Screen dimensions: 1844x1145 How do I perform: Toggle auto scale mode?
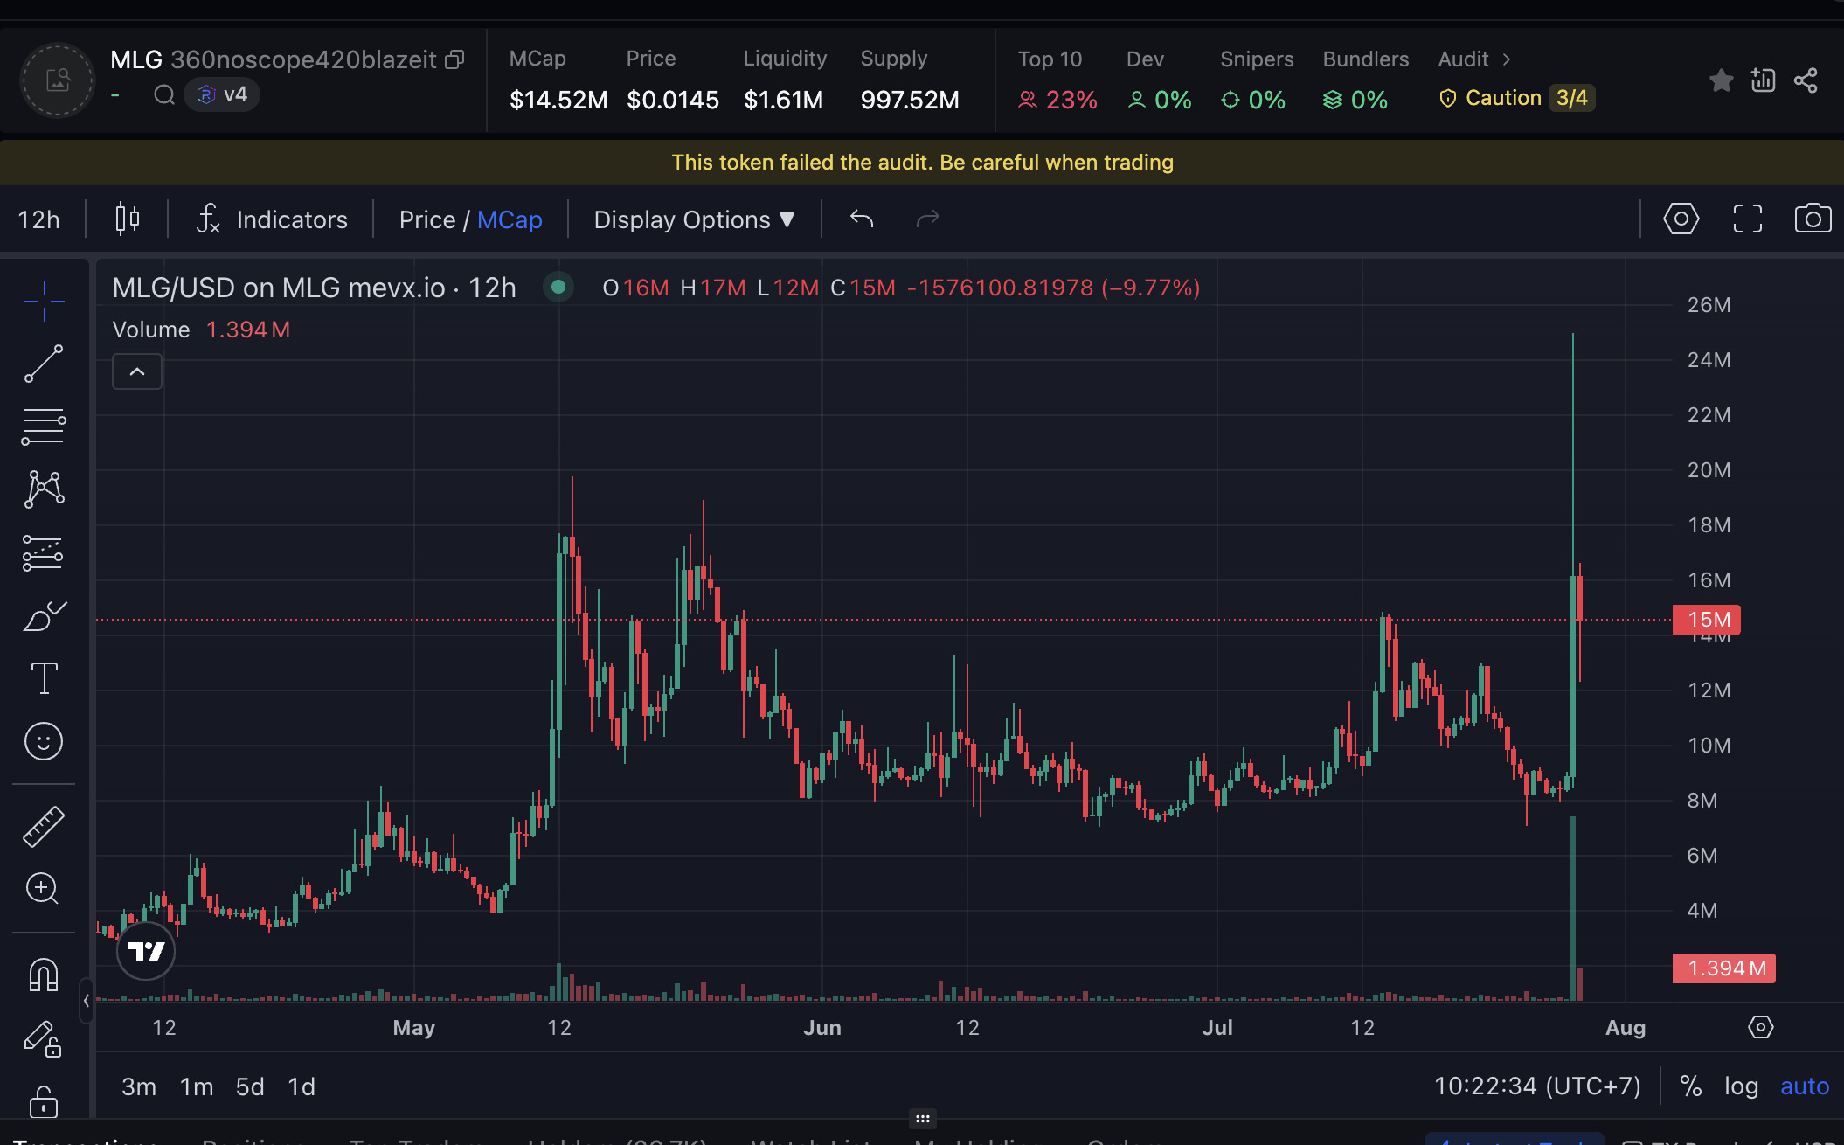[1805, 1086]
